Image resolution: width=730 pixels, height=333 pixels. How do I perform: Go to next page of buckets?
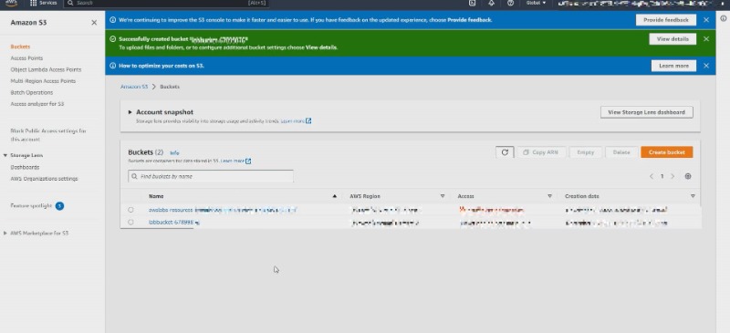[673, 176]
